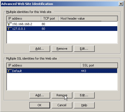Open Help for this dialog
The image size is (125, 112).
pyautogui.click(x=84, y=105)
